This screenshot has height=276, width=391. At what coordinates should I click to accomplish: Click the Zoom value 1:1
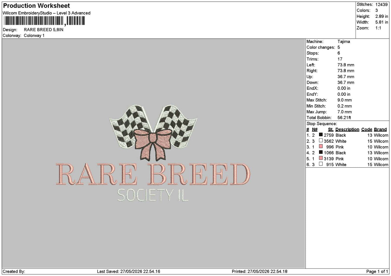(x=378, y=28)
